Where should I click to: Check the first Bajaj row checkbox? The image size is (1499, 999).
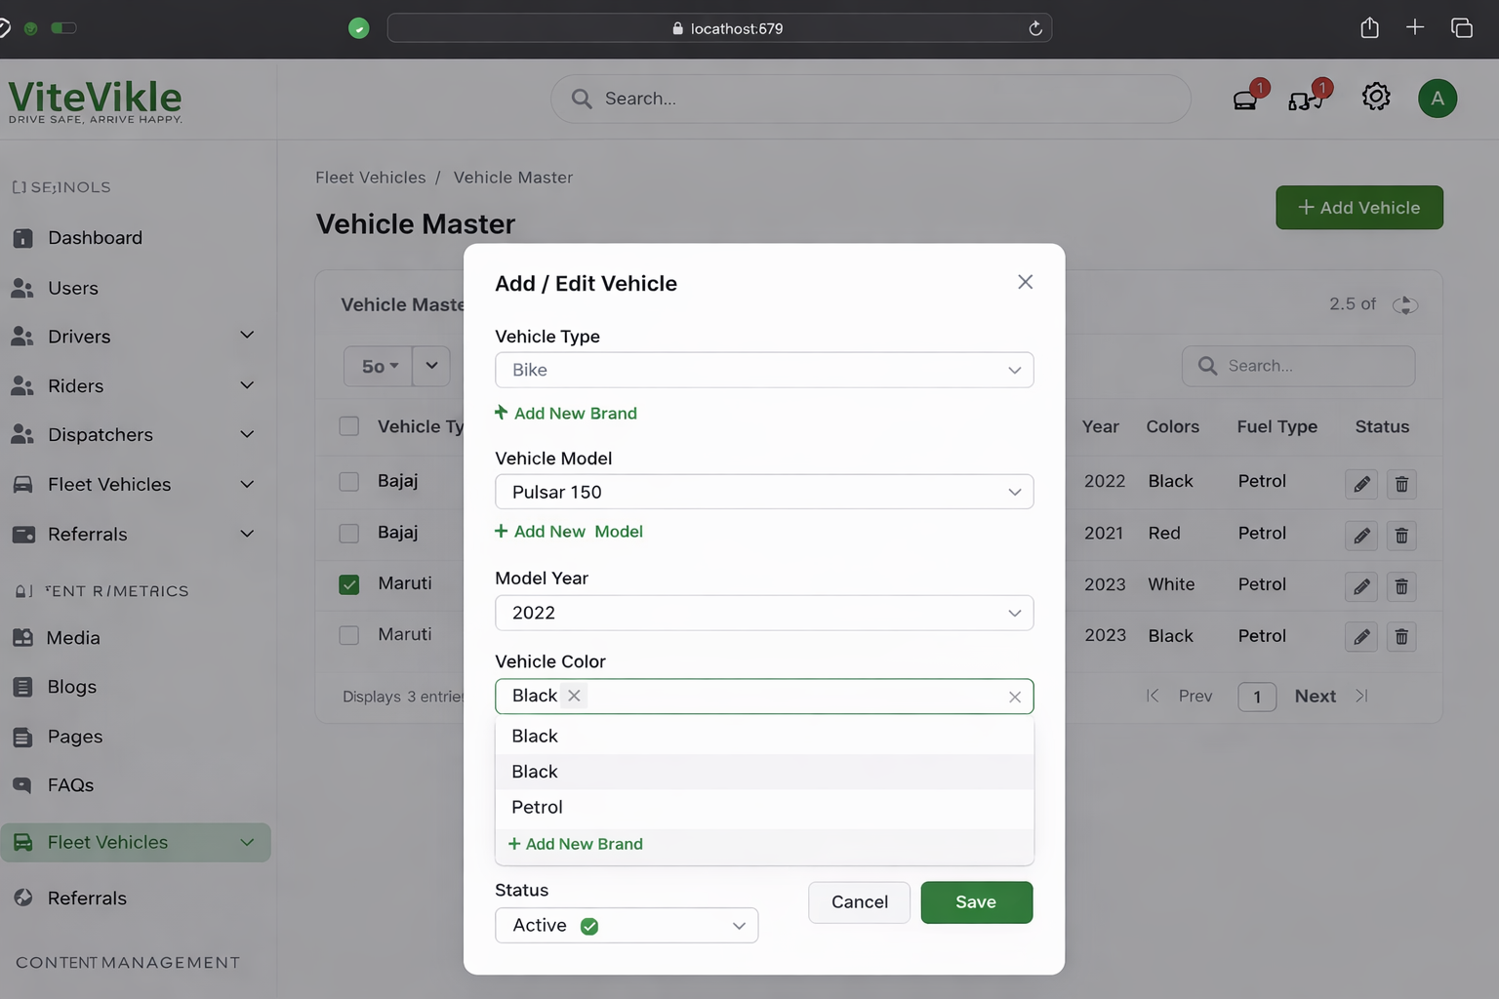point(348,482)
